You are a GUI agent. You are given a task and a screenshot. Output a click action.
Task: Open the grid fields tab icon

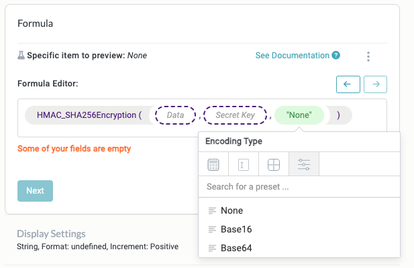pyautogui.click(x=274, y=164)
